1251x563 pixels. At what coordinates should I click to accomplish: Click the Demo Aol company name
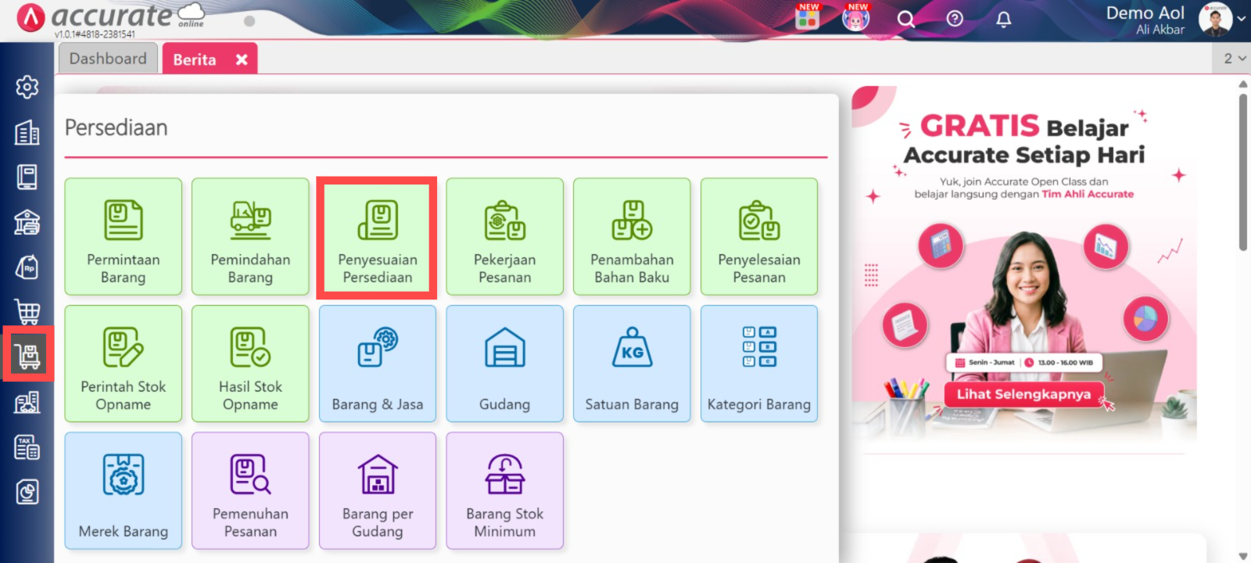(1145, 13)
